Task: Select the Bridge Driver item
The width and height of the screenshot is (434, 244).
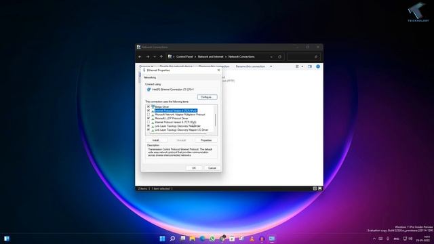Action: click(161, 107)
